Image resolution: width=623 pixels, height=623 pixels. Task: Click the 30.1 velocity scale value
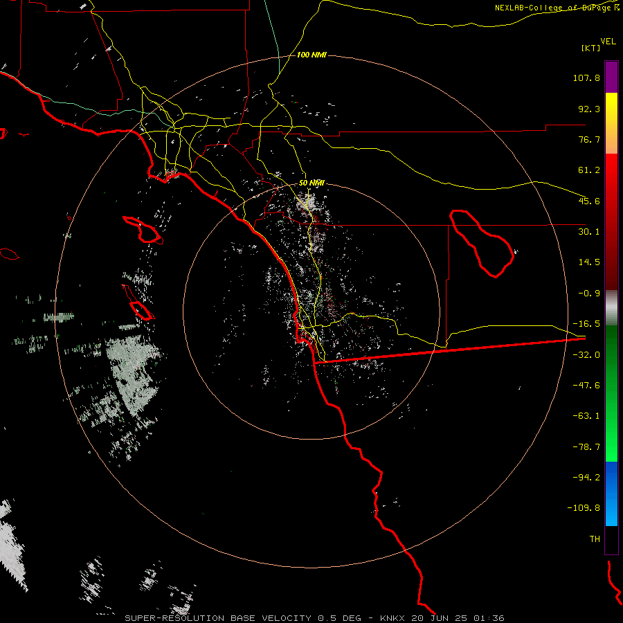click(589, 232)
